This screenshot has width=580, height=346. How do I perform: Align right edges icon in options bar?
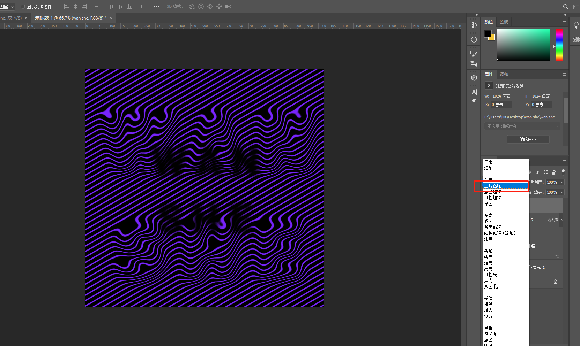coord(84,7)
